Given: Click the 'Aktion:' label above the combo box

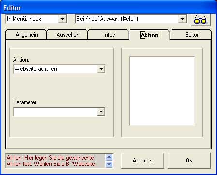Looking at the screenshot, I should 21,60.
